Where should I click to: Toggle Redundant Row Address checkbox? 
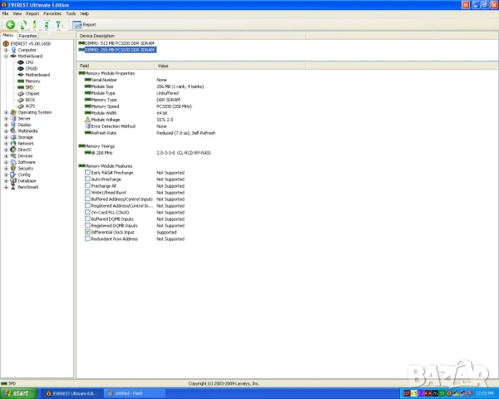[87, 239]
